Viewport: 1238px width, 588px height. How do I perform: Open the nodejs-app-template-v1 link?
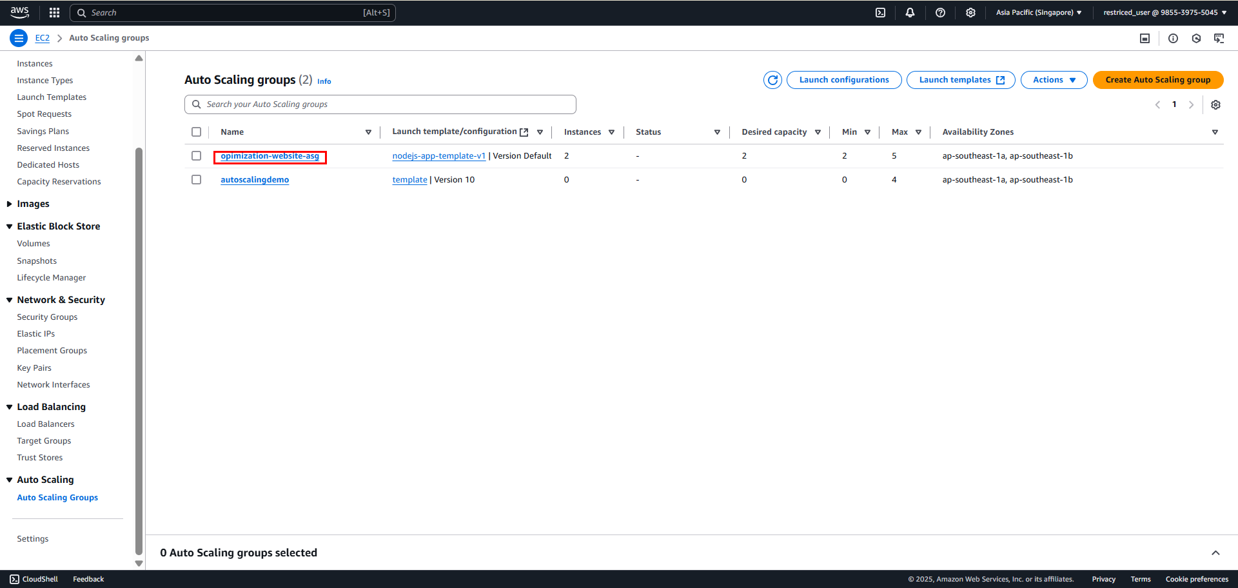(438, 155)
